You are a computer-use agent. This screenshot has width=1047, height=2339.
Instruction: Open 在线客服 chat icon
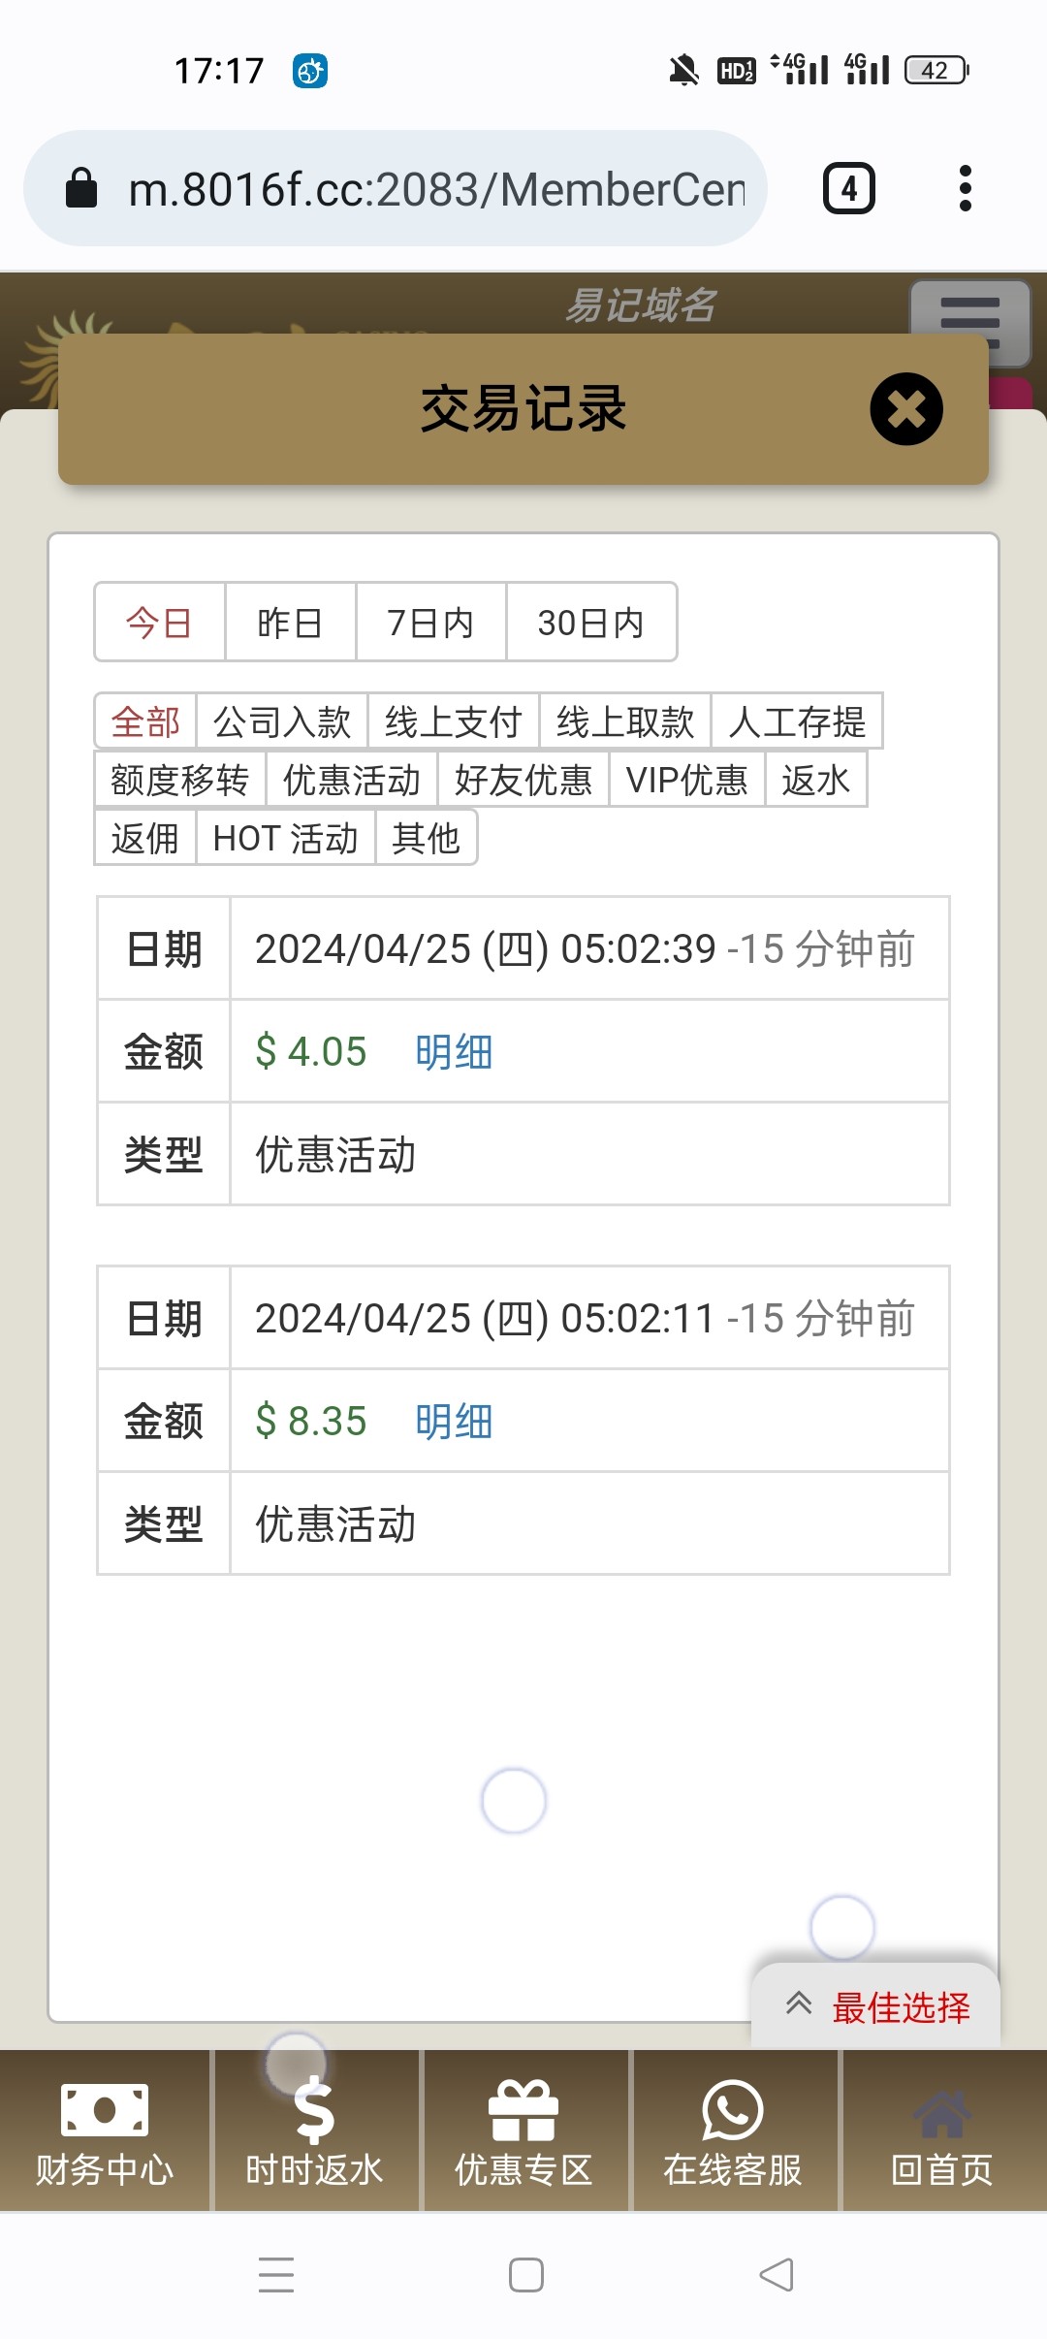(x=733, y=2109)
